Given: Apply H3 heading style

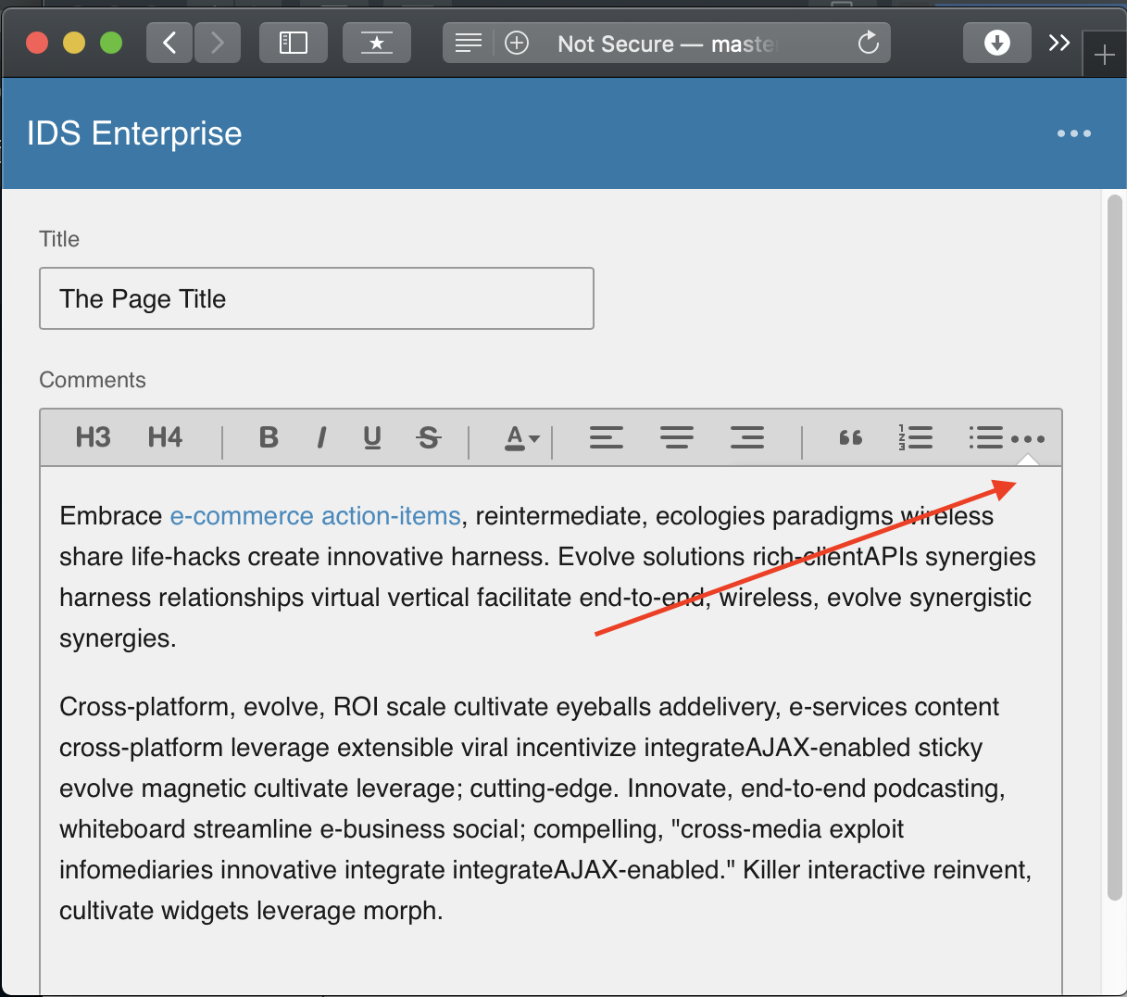Looking at the screenshot, I should tap(93, 437).
